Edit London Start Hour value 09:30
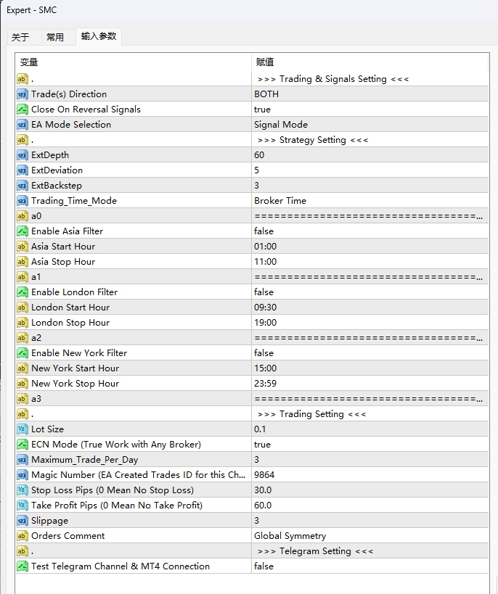The height and width of the screenshot is (594, 498). [370, 308]
